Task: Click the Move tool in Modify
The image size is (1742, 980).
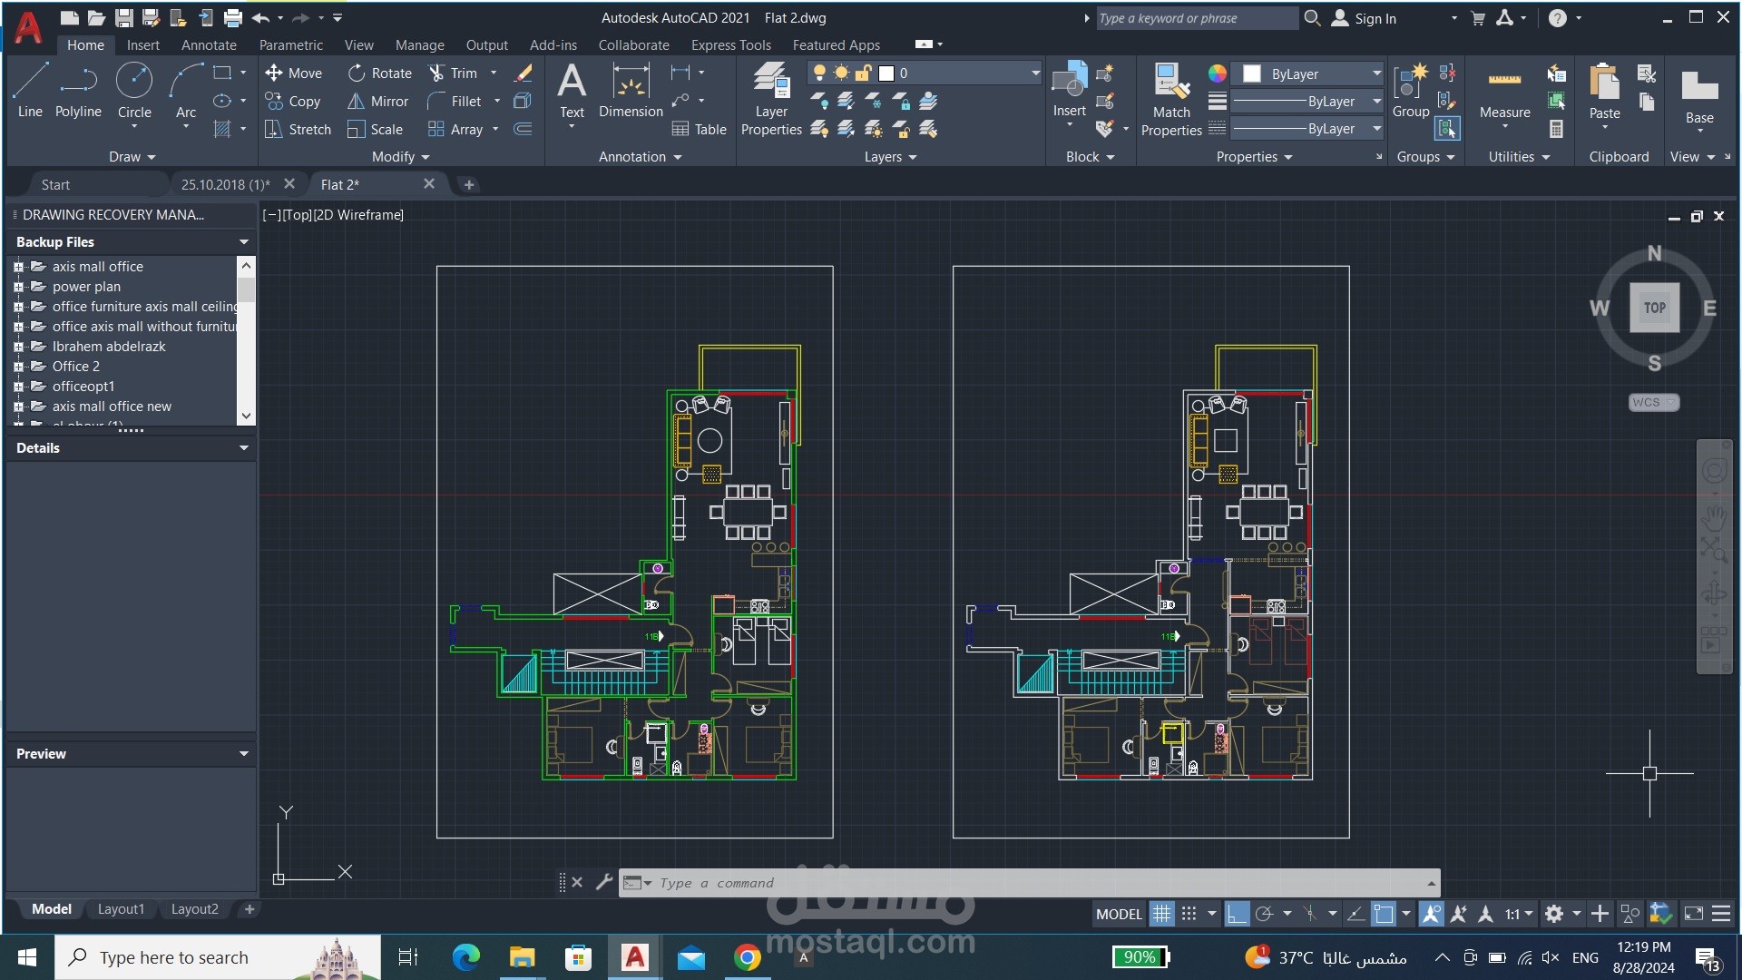Action: pyautogui.click(x=293, y=73)
